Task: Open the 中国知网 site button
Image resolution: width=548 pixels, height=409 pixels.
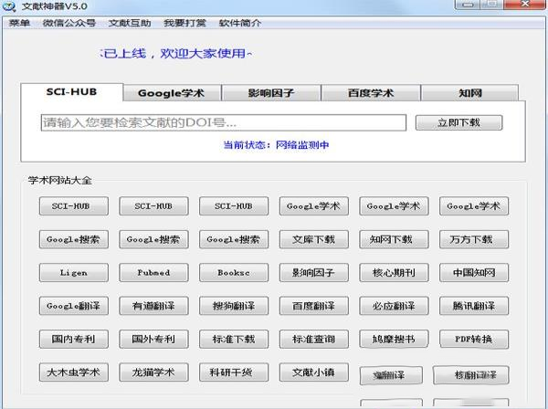Action: tap(474, 272)
